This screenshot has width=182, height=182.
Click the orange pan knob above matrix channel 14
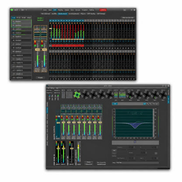(x=85, y=23)
